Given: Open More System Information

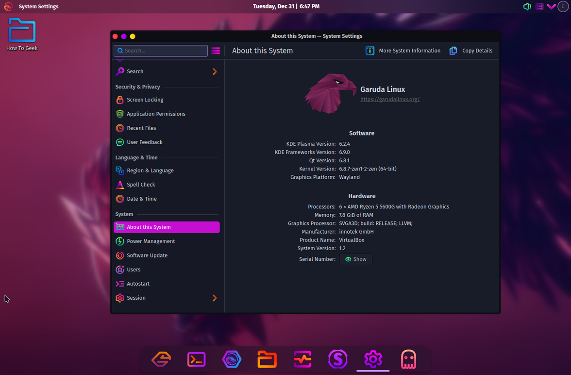Looking at the screenshot, I should pos(403,51).
